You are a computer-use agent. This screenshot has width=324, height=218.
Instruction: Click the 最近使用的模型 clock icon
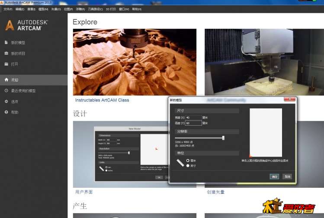pos(6,91)
